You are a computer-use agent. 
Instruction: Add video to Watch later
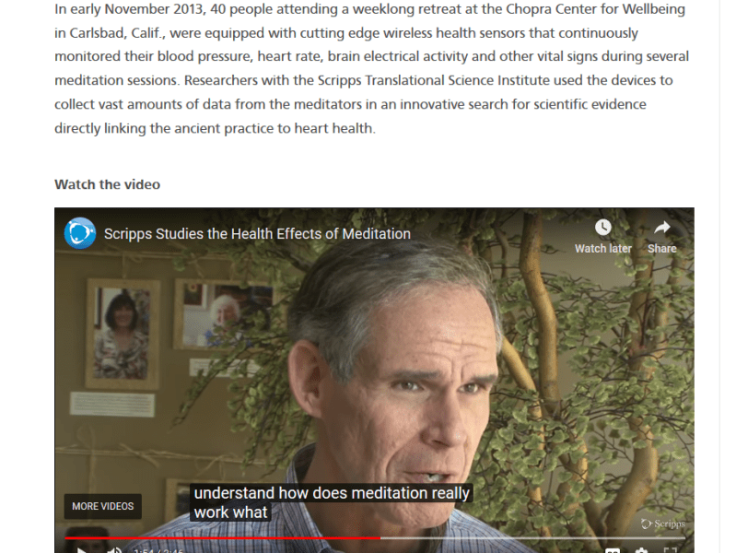click(x=603, y=237)
